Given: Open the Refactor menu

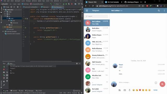Looking at the screenshot, I should click(x=34, y=1).
